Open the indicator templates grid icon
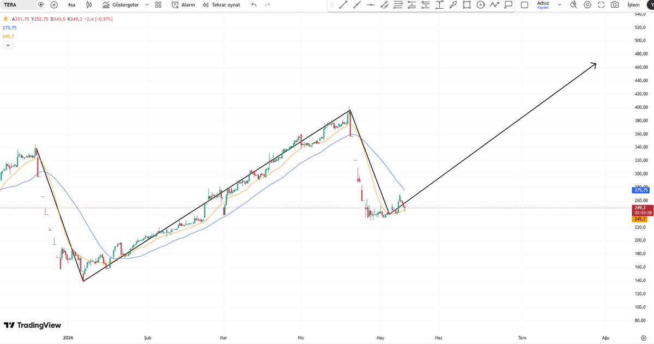654x344 pixels. [x=158, y=4]
